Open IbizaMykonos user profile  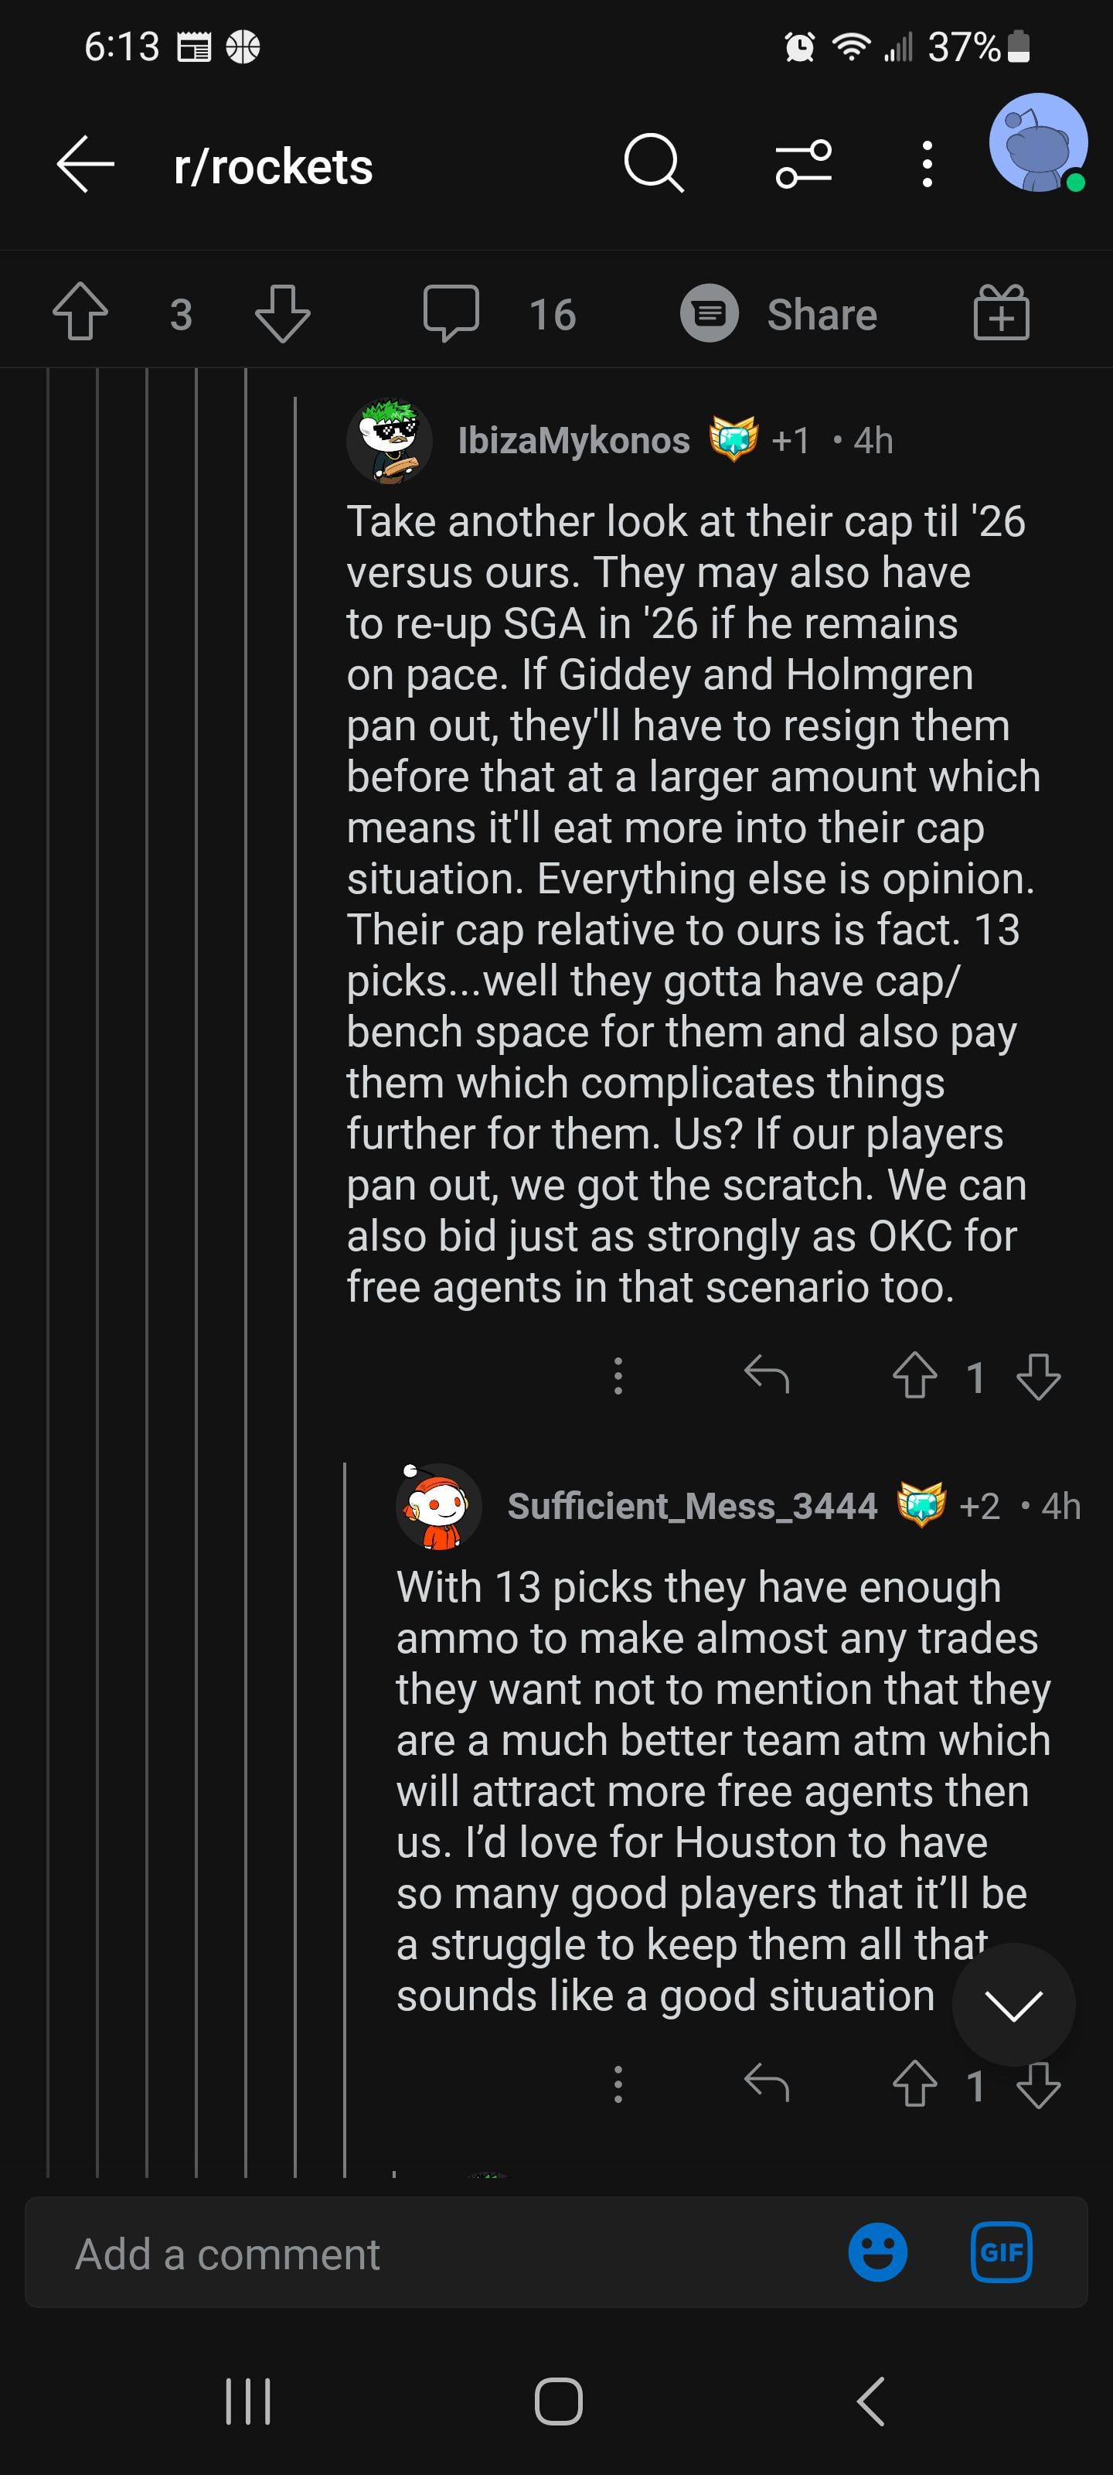point(574,440)
